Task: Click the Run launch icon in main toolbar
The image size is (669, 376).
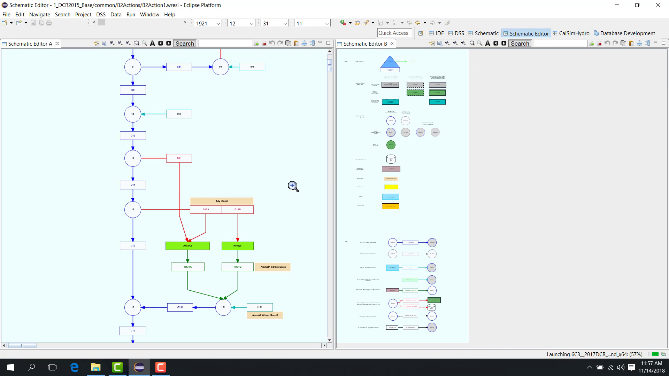Action: (x=343, y=23)
